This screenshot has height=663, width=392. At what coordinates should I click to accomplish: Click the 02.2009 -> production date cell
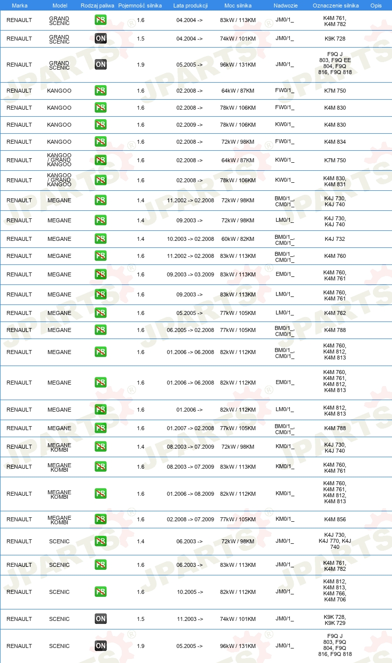pyautogui.click(x=189, y=125)
